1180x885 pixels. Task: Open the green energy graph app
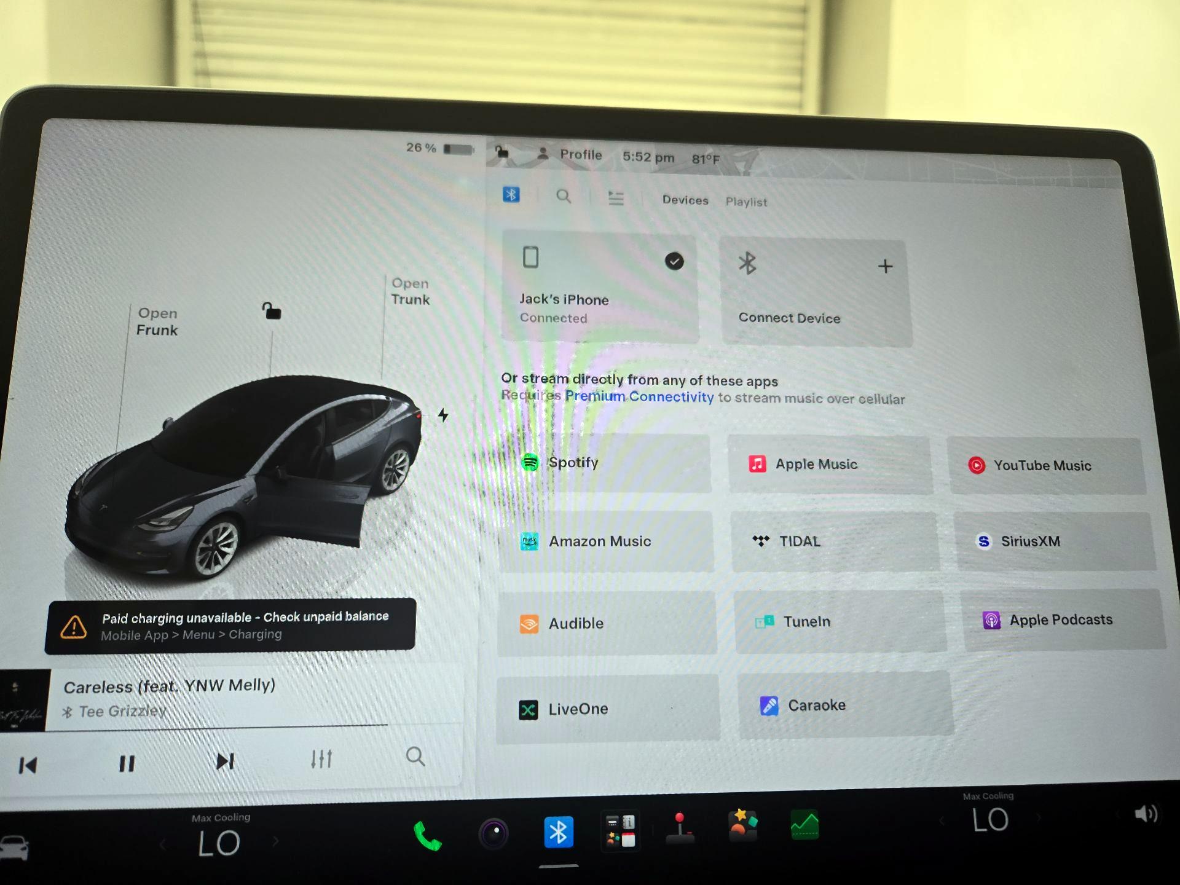point(804,825)
